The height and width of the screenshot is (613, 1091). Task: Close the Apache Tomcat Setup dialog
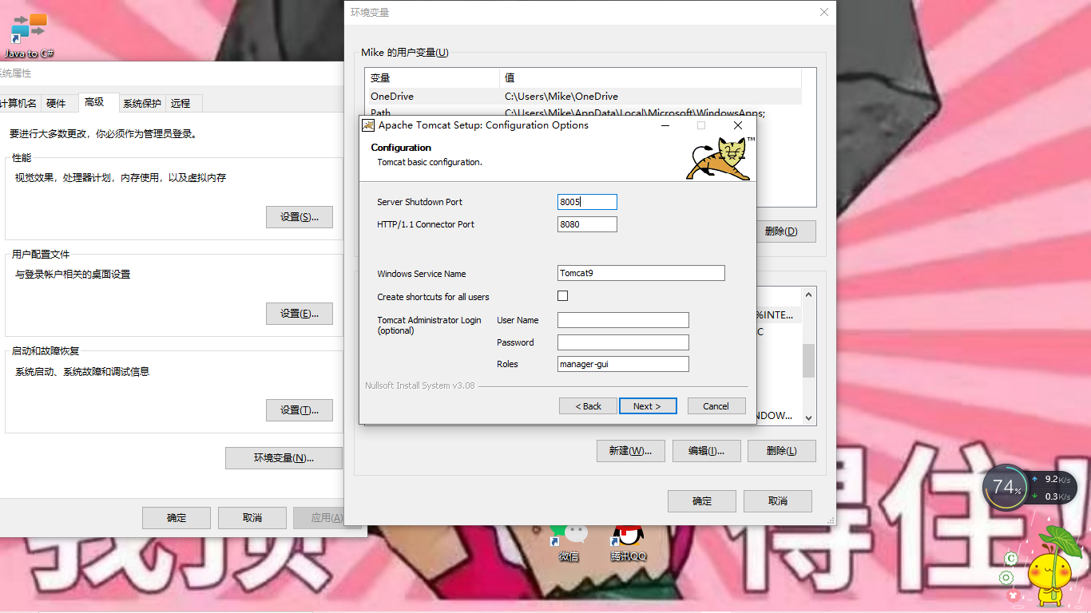coord(738,125)
